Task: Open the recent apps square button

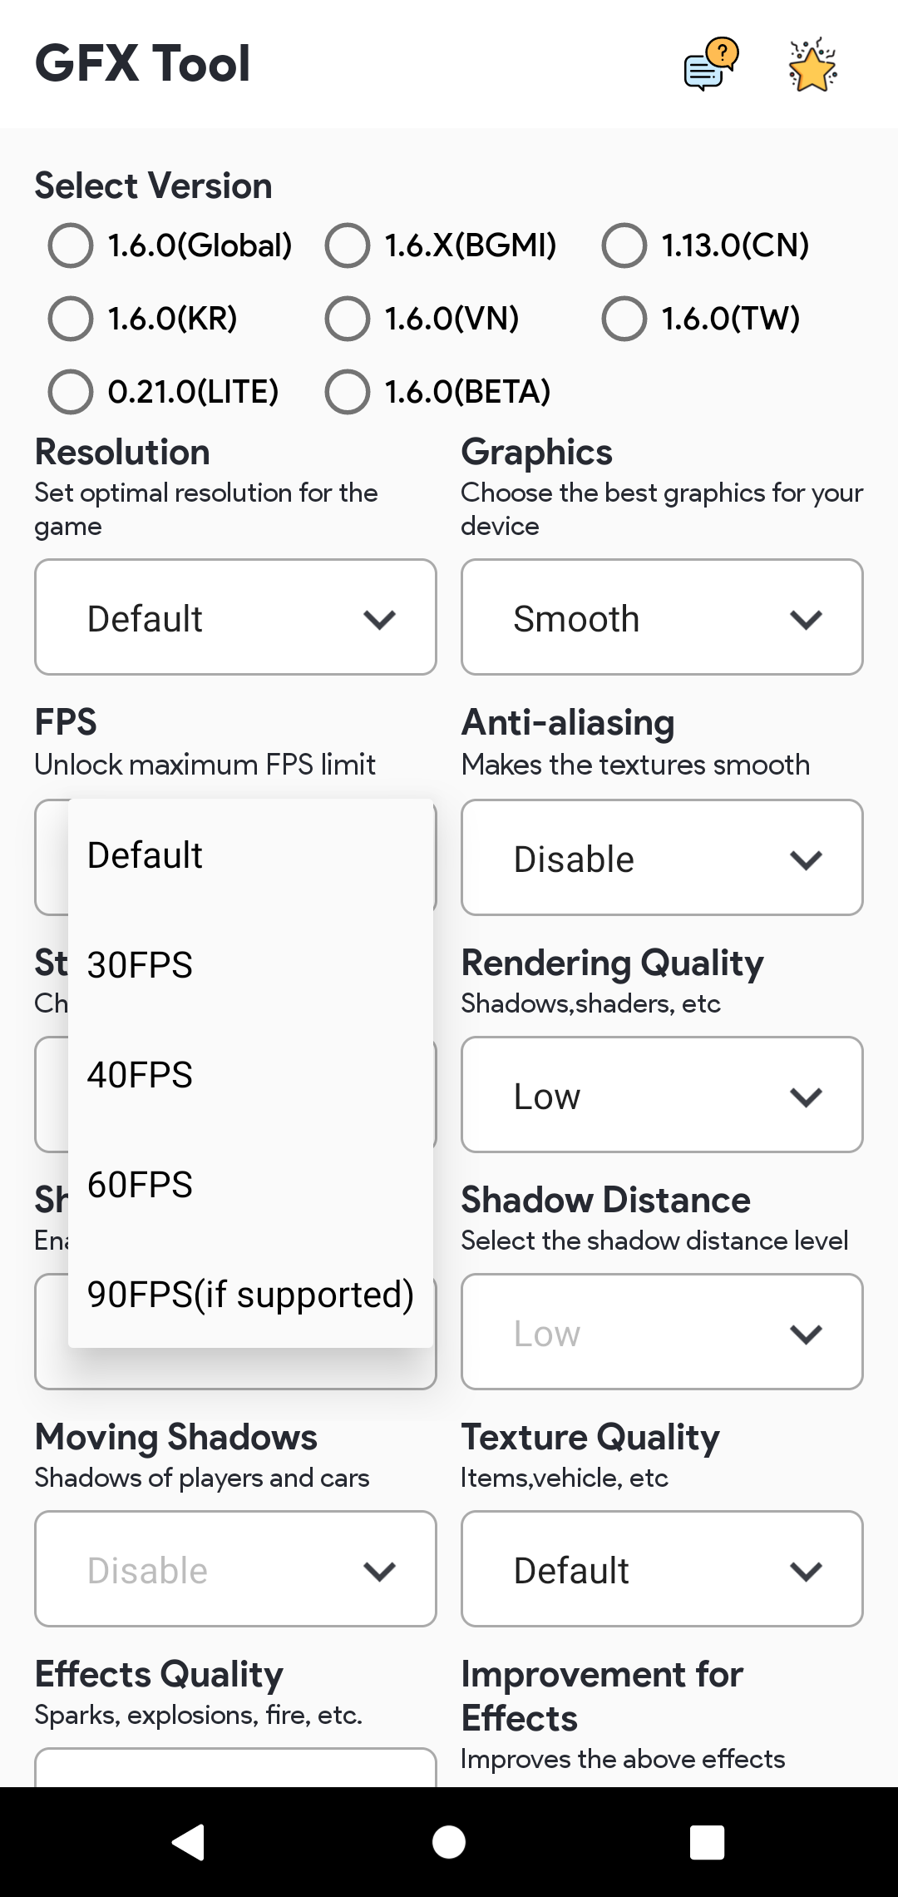Action: click(707, 1842)
